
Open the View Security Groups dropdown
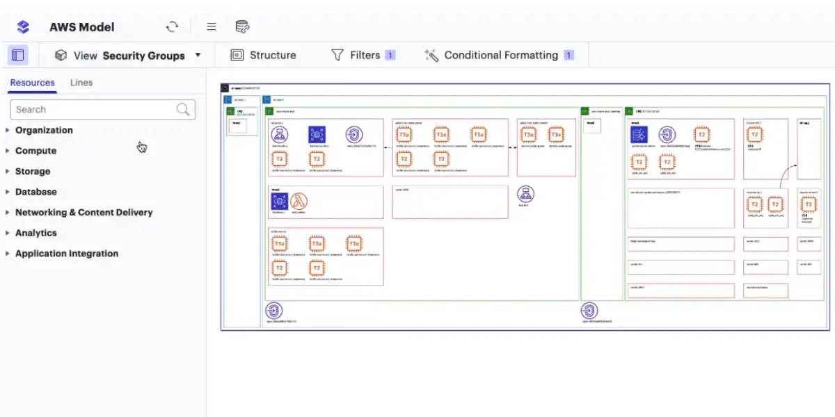[128, 56]
